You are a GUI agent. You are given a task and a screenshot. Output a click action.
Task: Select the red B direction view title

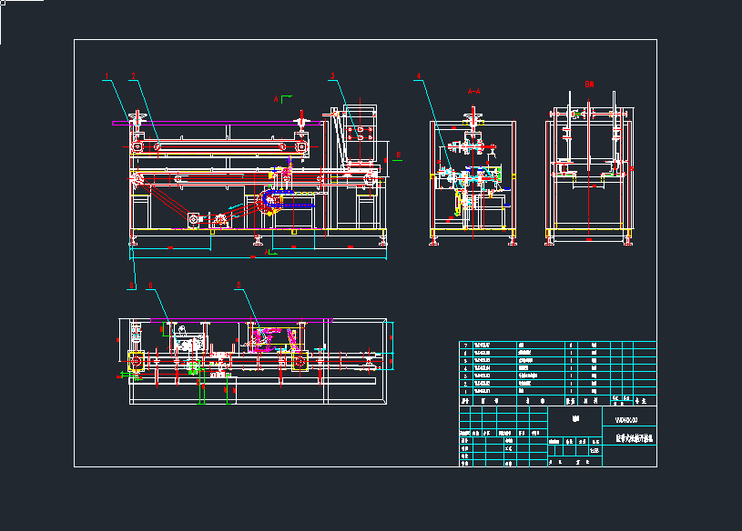pyautogui.click(x=589, y=84)
